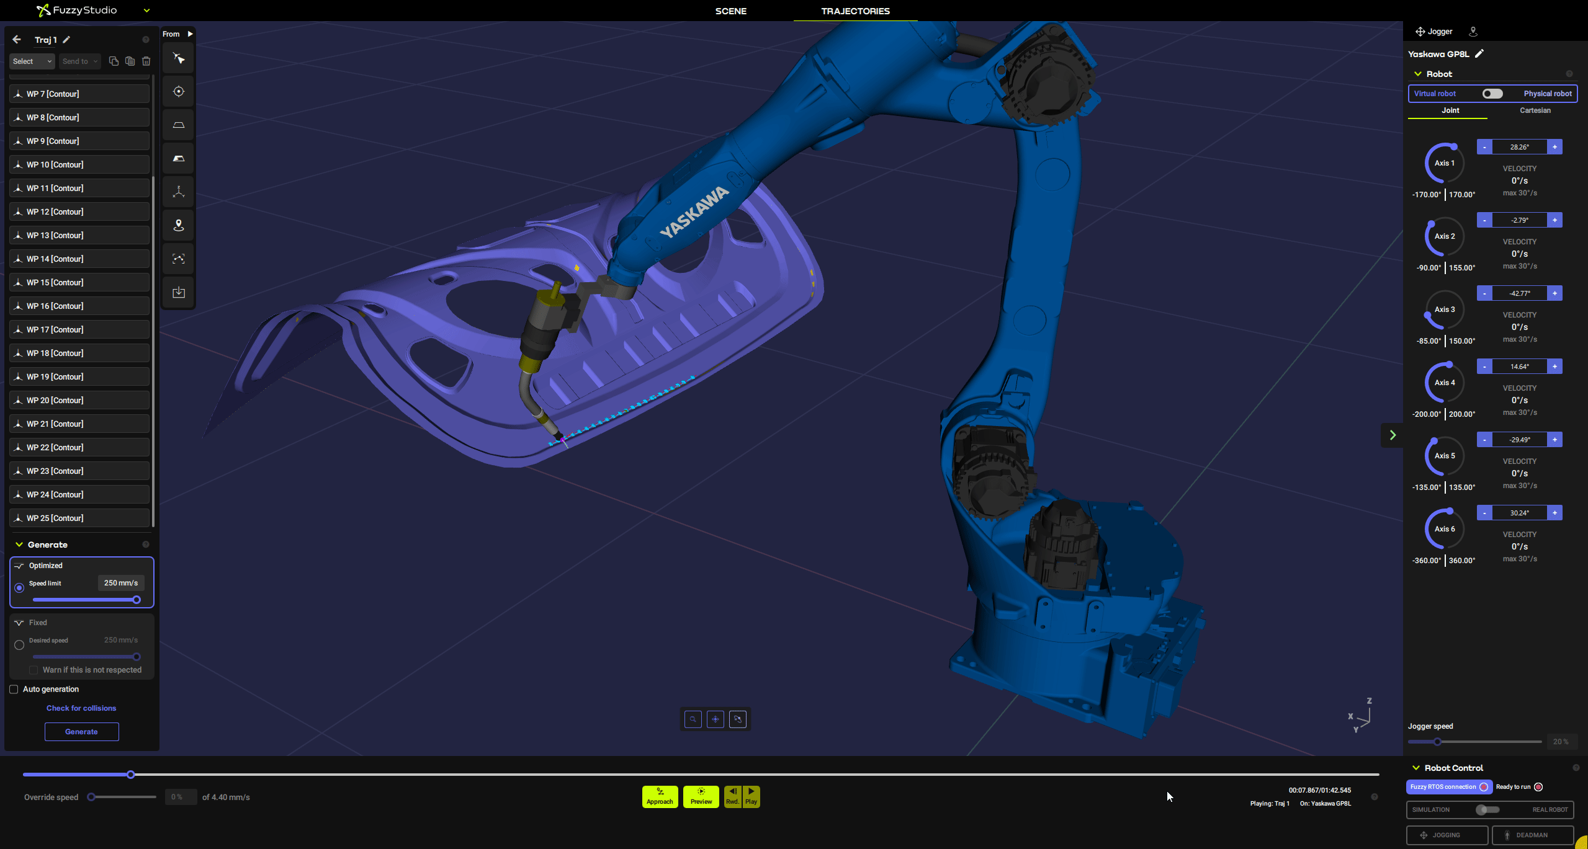The width and height of the screenshot is (1588, 849).
Task: Open the Select dropdown
Action: (32, 61)
